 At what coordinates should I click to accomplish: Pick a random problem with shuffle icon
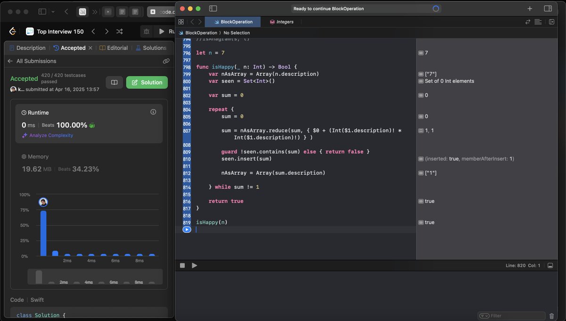[120, 32]
